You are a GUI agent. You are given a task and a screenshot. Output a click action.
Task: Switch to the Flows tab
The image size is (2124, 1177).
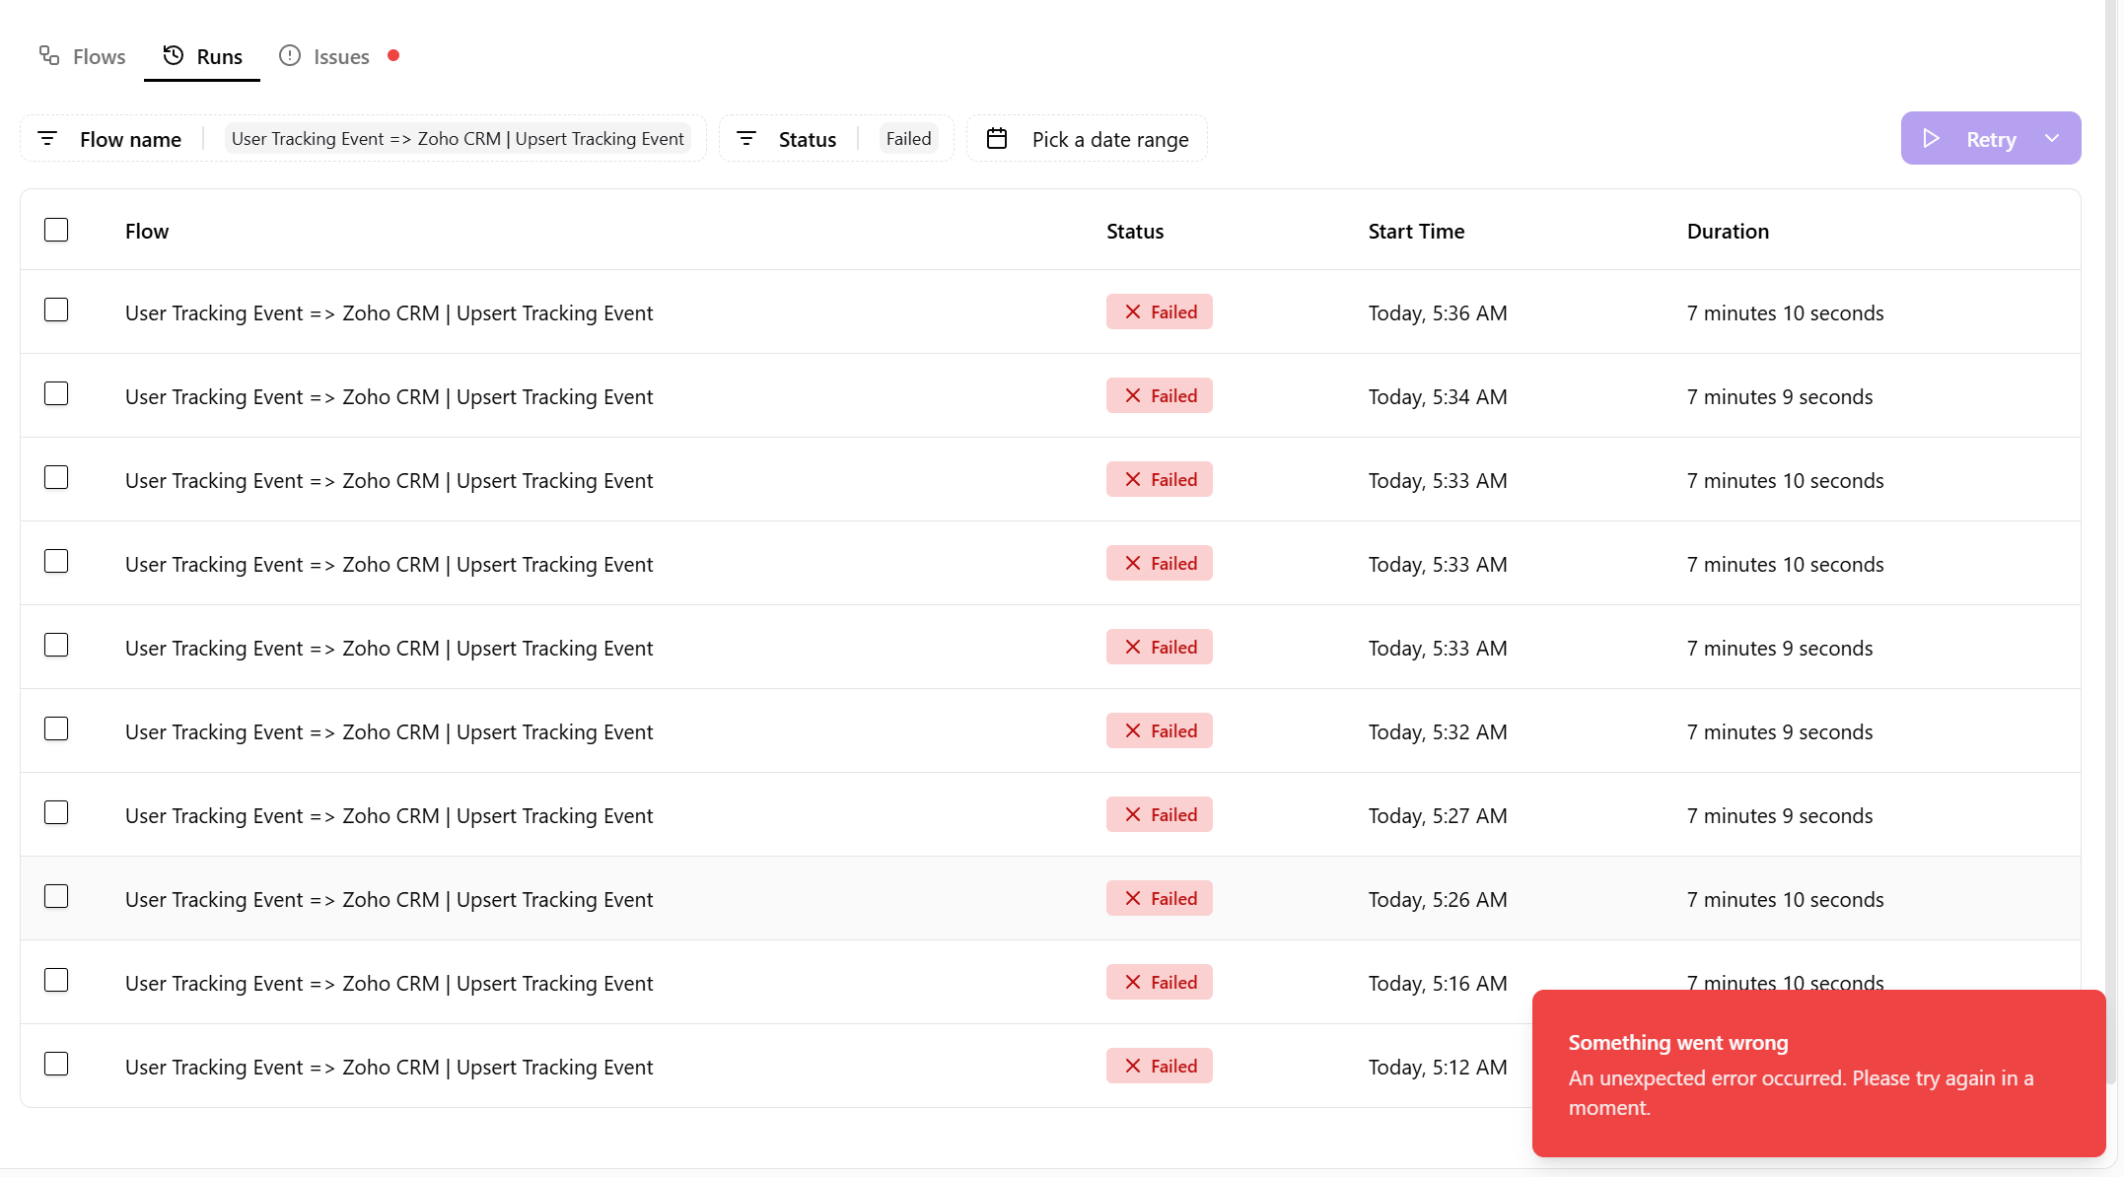pyautogui.click(x=99, y=56)
